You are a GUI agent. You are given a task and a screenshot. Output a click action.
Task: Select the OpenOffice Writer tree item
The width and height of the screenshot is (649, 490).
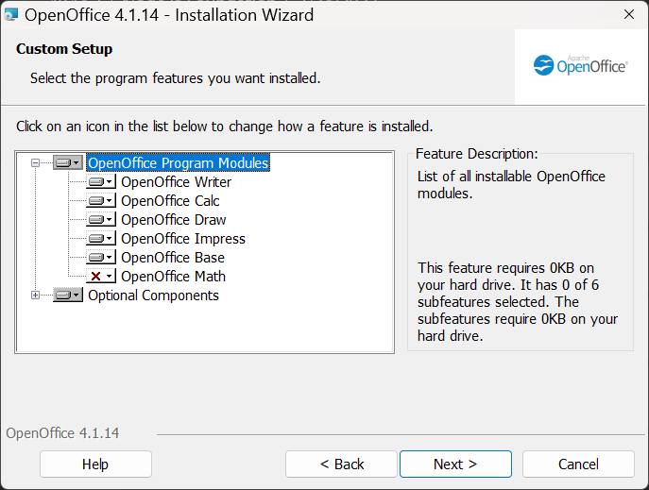click(x=176, y=182)
